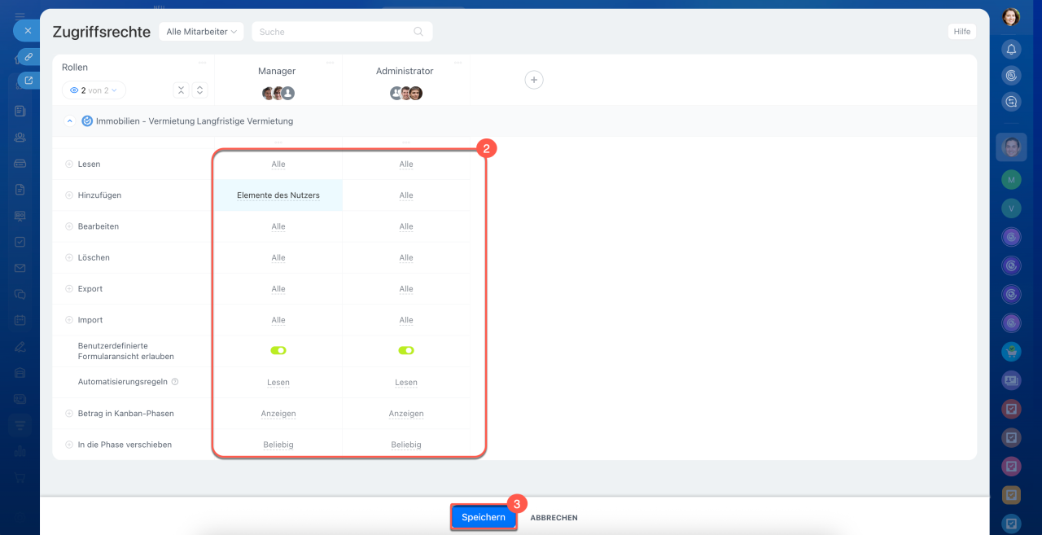Open the Alle Mitarbeiter dropdown
The height and width of the screenshot is (535, 1042).
tap(202, 32)
